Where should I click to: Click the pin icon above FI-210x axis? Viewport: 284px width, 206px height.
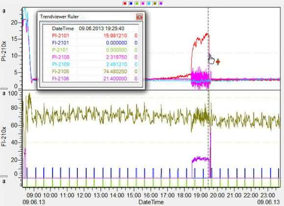tap(4, 94)
